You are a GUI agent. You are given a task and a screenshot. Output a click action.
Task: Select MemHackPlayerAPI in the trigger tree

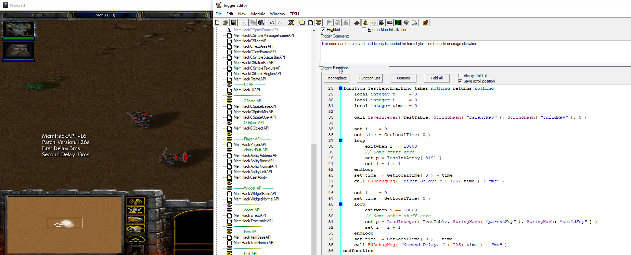[250, 145]
